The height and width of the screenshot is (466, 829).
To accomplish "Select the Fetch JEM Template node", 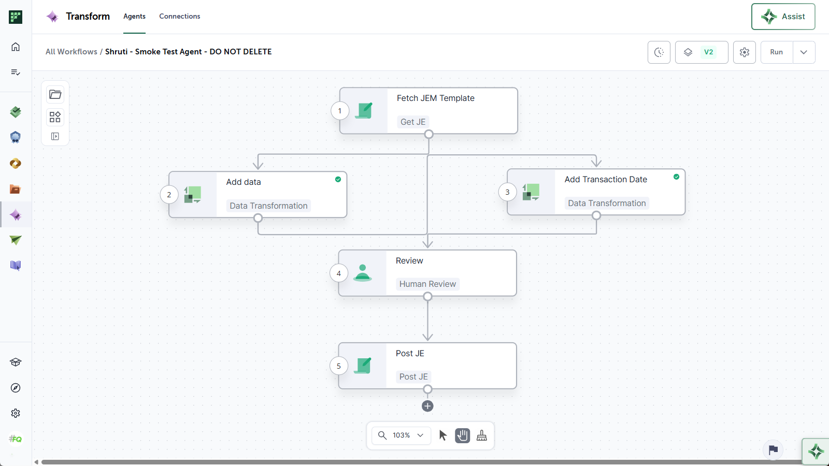I will point(428,111).
